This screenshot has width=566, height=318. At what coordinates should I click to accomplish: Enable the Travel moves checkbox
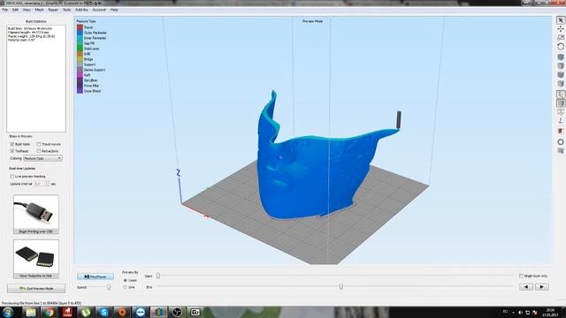click(x=39, y=144)
